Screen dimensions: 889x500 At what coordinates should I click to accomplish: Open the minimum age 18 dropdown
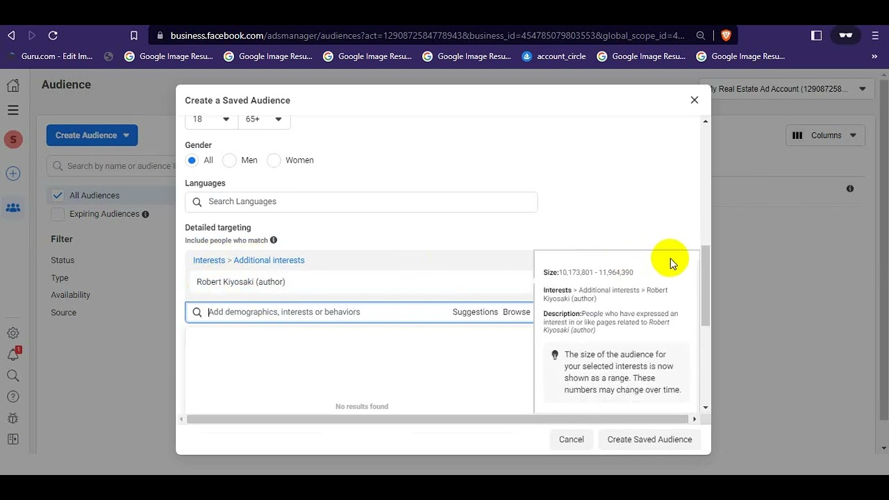point(211,119)
